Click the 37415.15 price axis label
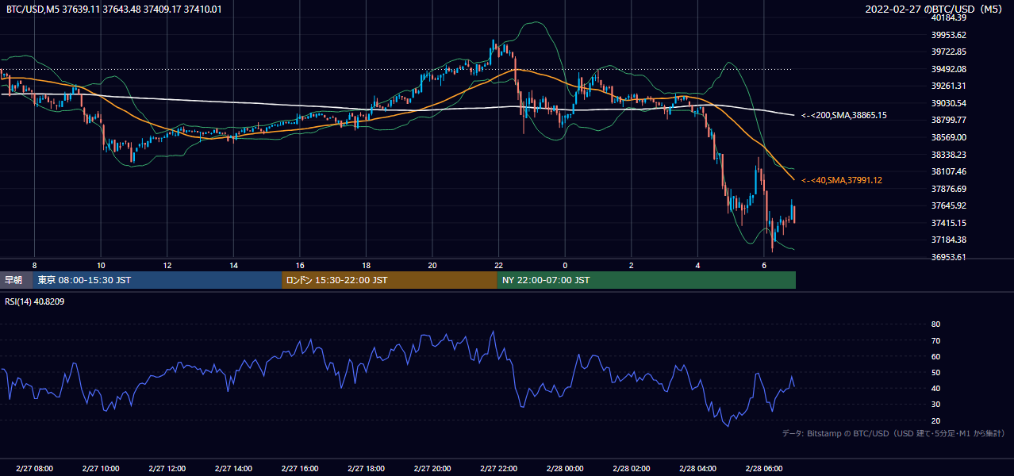 [x=948, y=223]
